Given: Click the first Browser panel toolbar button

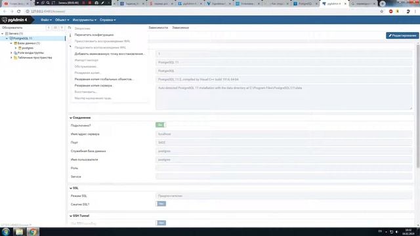Looking at the screenshot, I should [x=49, y=28].
